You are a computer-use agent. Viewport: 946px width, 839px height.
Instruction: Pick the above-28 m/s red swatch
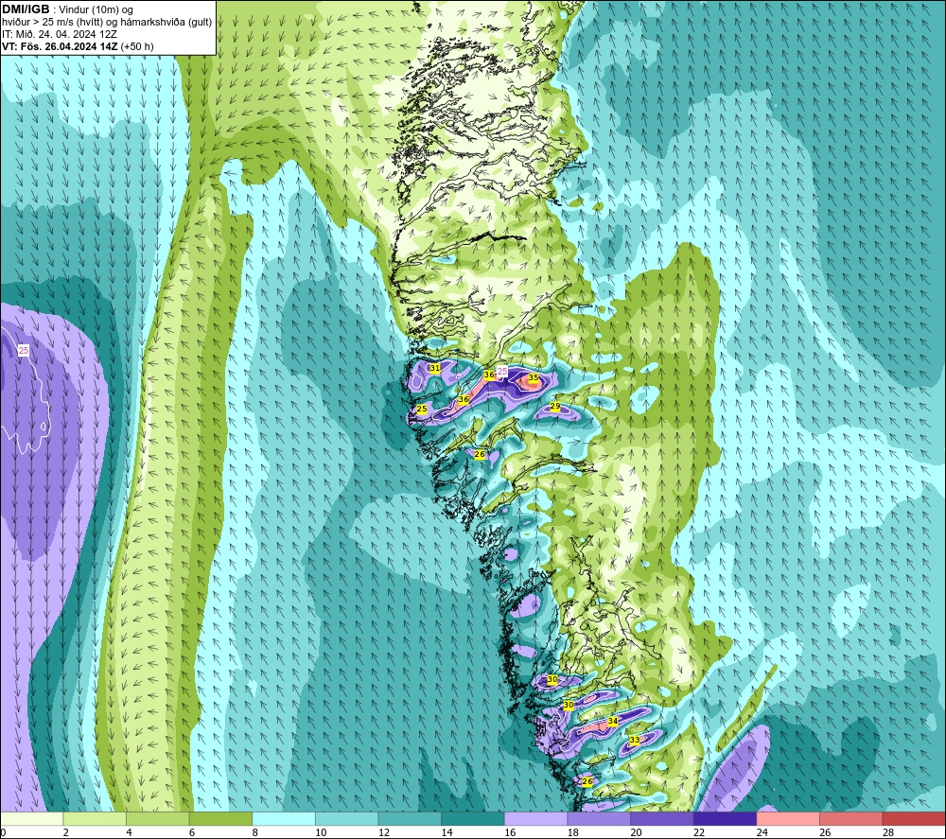(914, 818)
